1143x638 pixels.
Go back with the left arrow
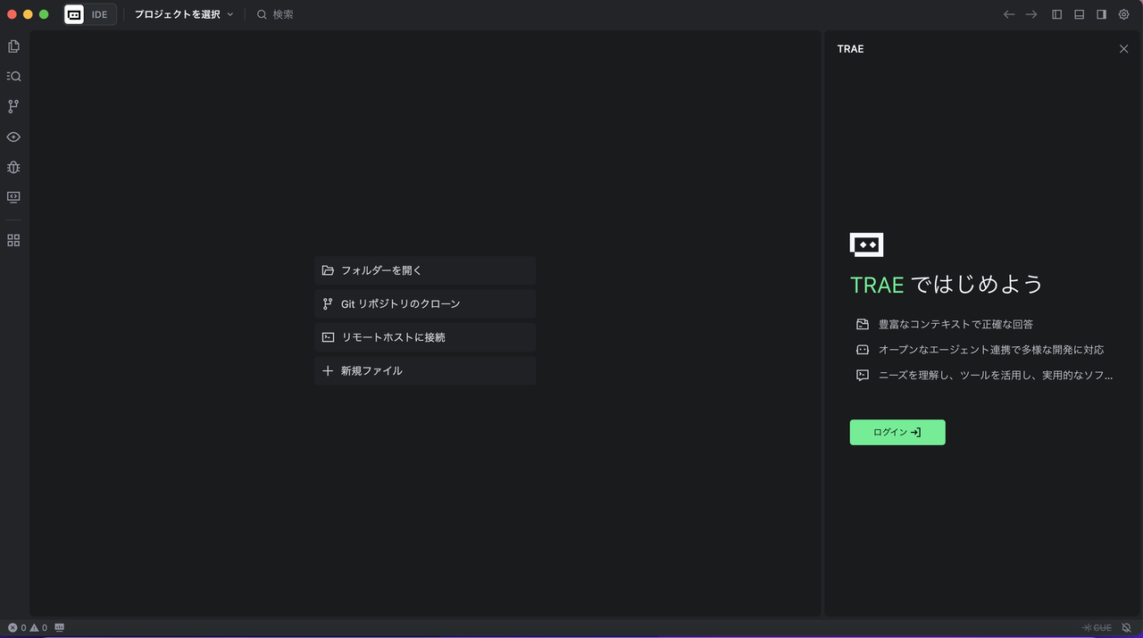point(1009,14)
